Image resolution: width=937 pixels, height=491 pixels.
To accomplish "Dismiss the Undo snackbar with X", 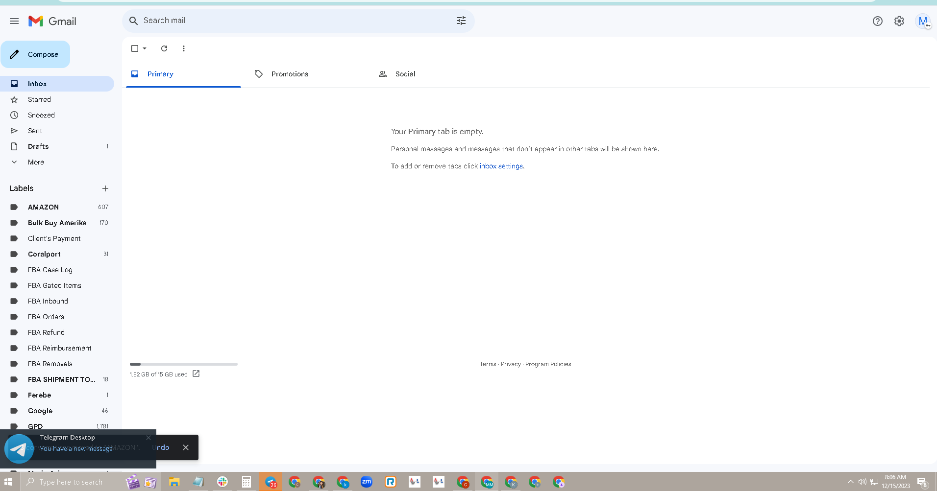I will 186,447.
